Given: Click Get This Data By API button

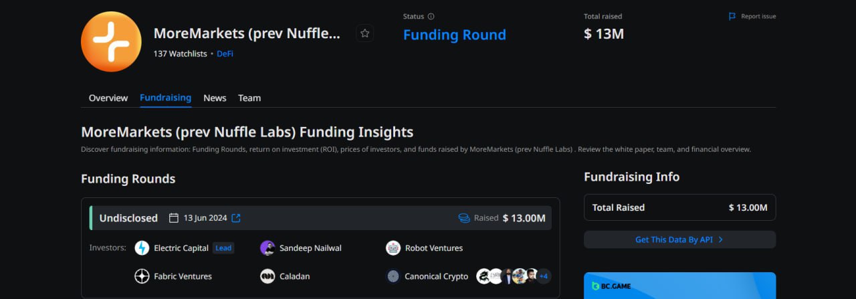Looking at the screenshot, I should coord(679,239).
